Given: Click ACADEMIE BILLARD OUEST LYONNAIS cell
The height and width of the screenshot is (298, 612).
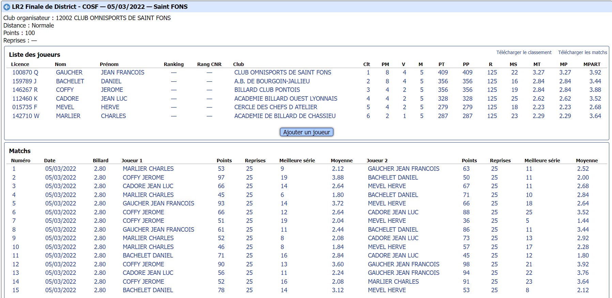Looking at the screenshot, I should pyautogui.click(x=286, y=99).
